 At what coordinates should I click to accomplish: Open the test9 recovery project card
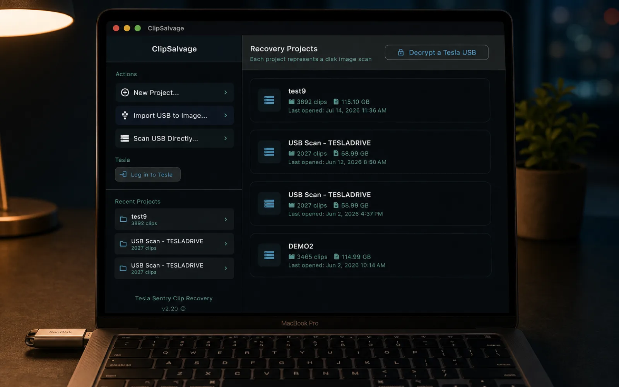point(370,100)
